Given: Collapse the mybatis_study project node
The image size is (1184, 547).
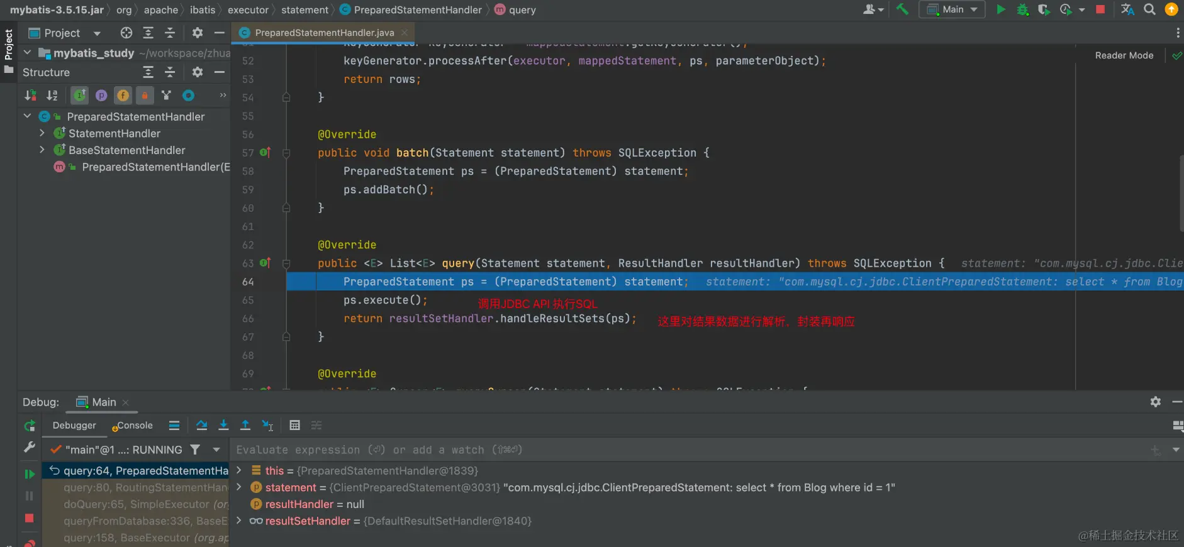Looking at the screenshot, I should click(x=28, y=53).
